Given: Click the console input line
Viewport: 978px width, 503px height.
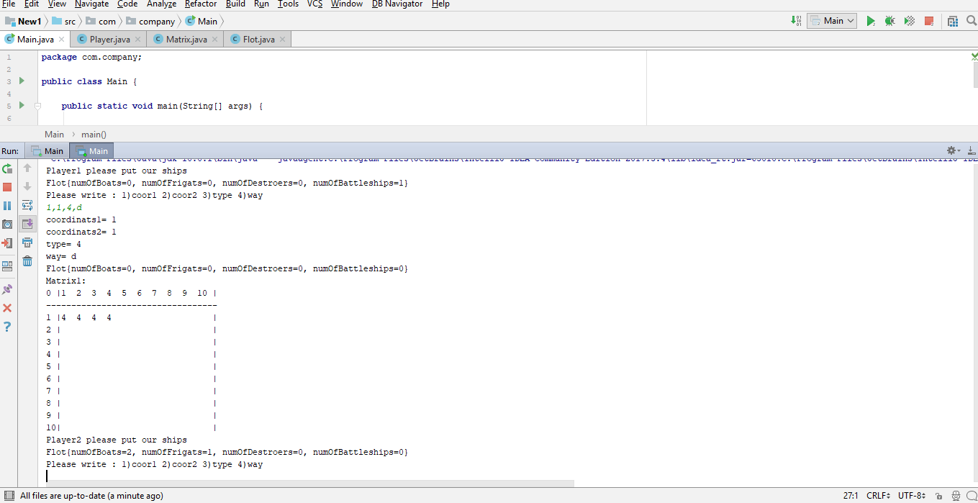Looking at the screenshot, I should (x=309, y=476).
